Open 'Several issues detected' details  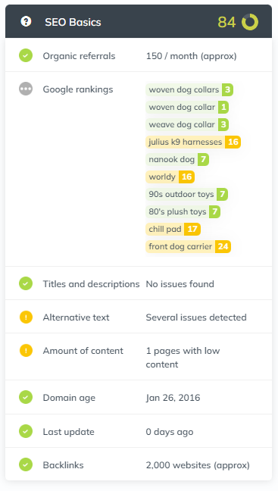click(196, 317)
